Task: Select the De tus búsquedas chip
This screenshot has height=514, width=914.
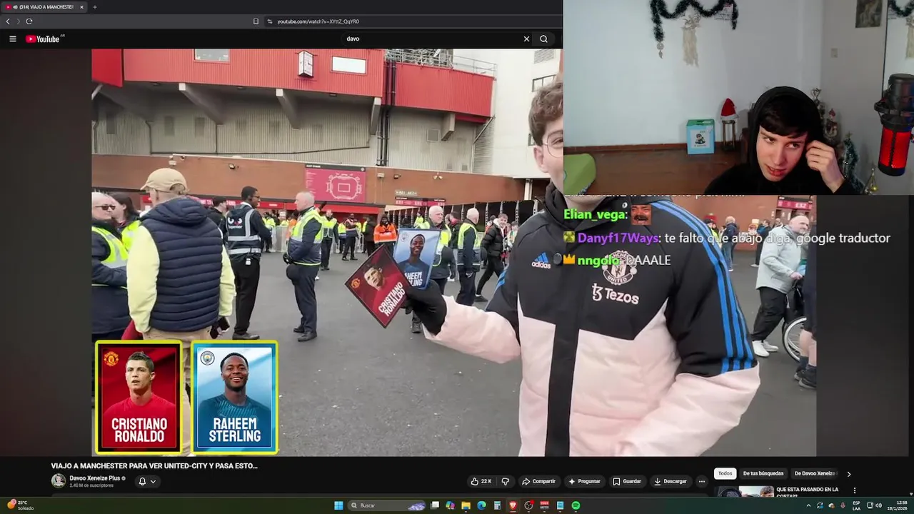Action: point(763,473)
